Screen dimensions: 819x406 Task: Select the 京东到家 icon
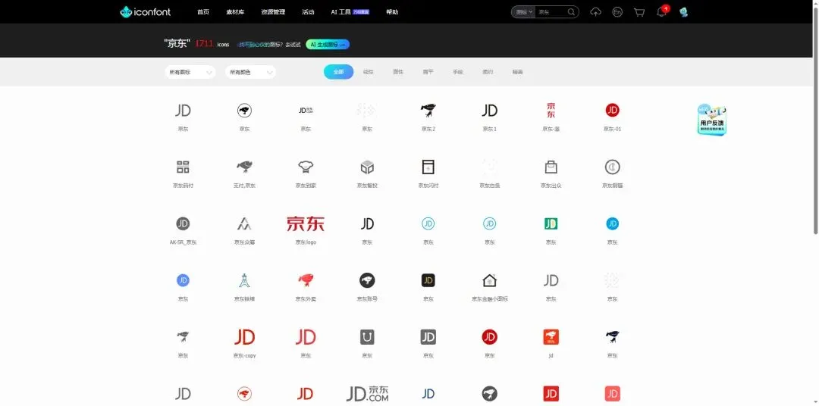click(306, 167)
